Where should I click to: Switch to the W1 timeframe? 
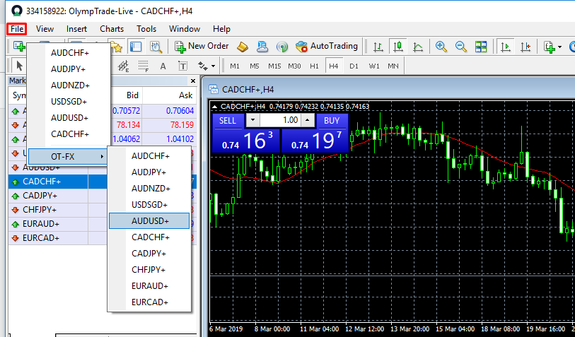(x=373, y=66)
